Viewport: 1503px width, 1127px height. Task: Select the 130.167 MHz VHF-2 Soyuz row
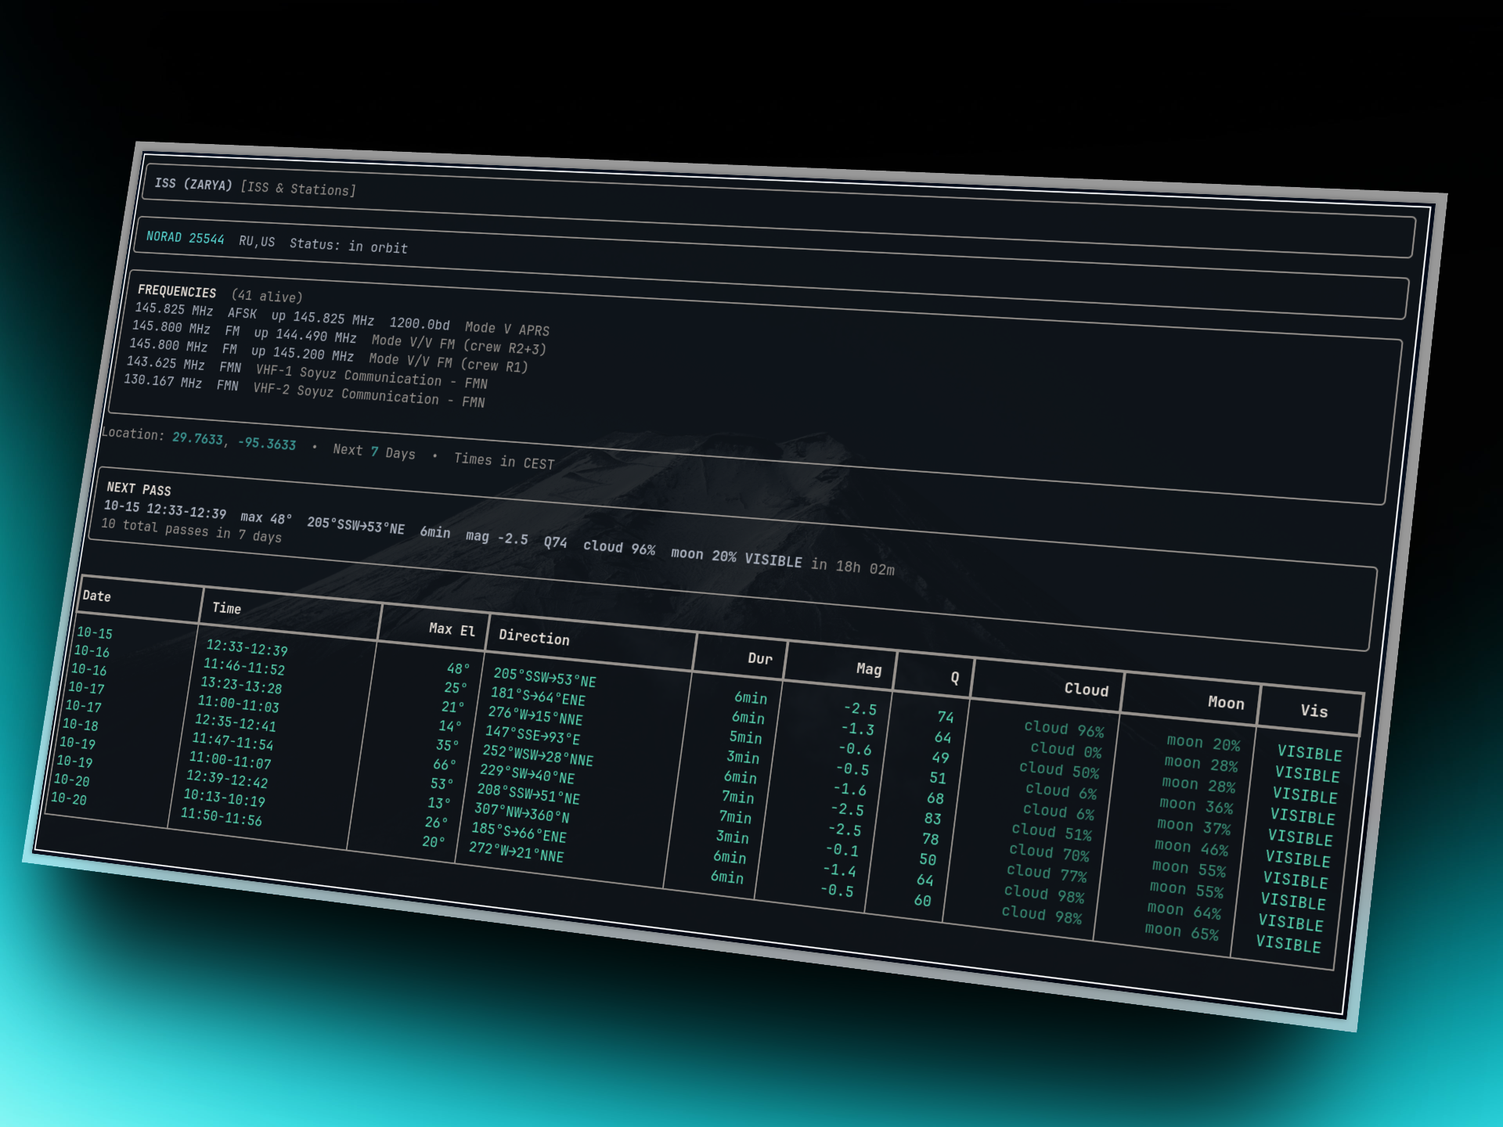(304, 392)
